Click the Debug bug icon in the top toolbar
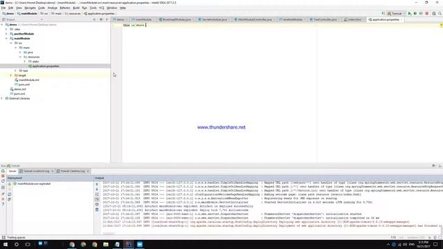This screenshot has width=443, height=249. [x=415, y=14]
